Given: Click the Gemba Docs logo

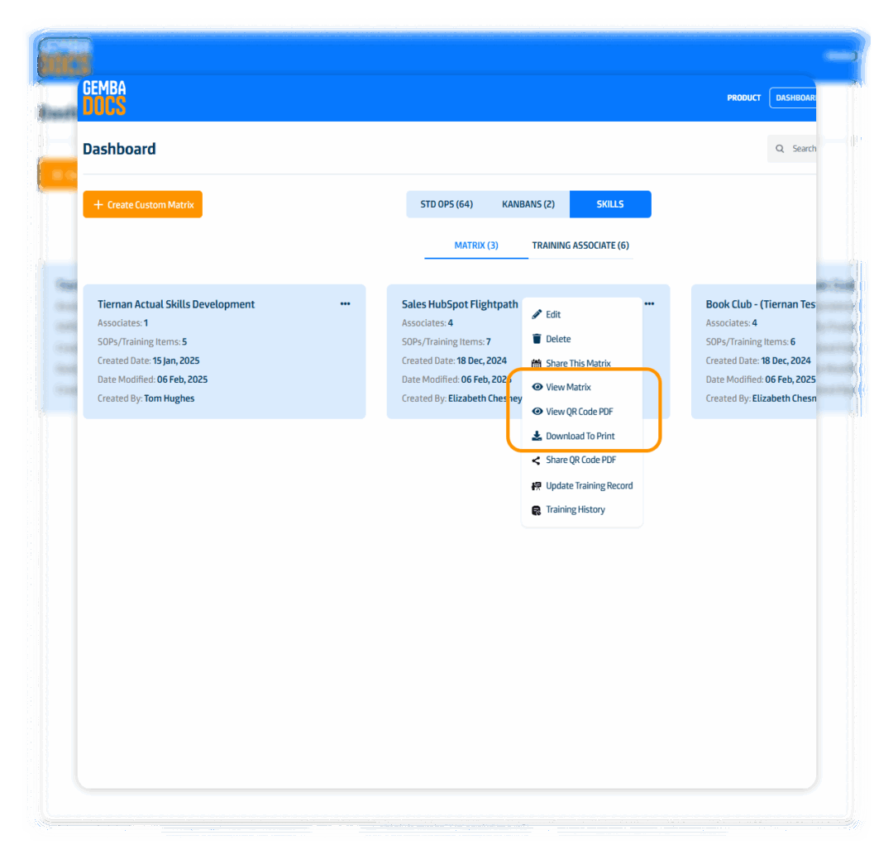Looking at the screenshot, I should pyautogui.click(x=105, y=98).
